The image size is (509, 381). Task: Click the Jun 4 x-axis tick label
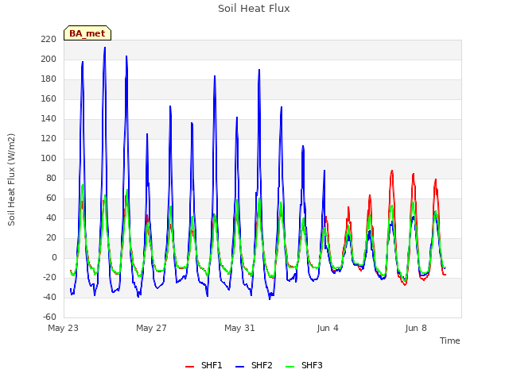[328, 328]
